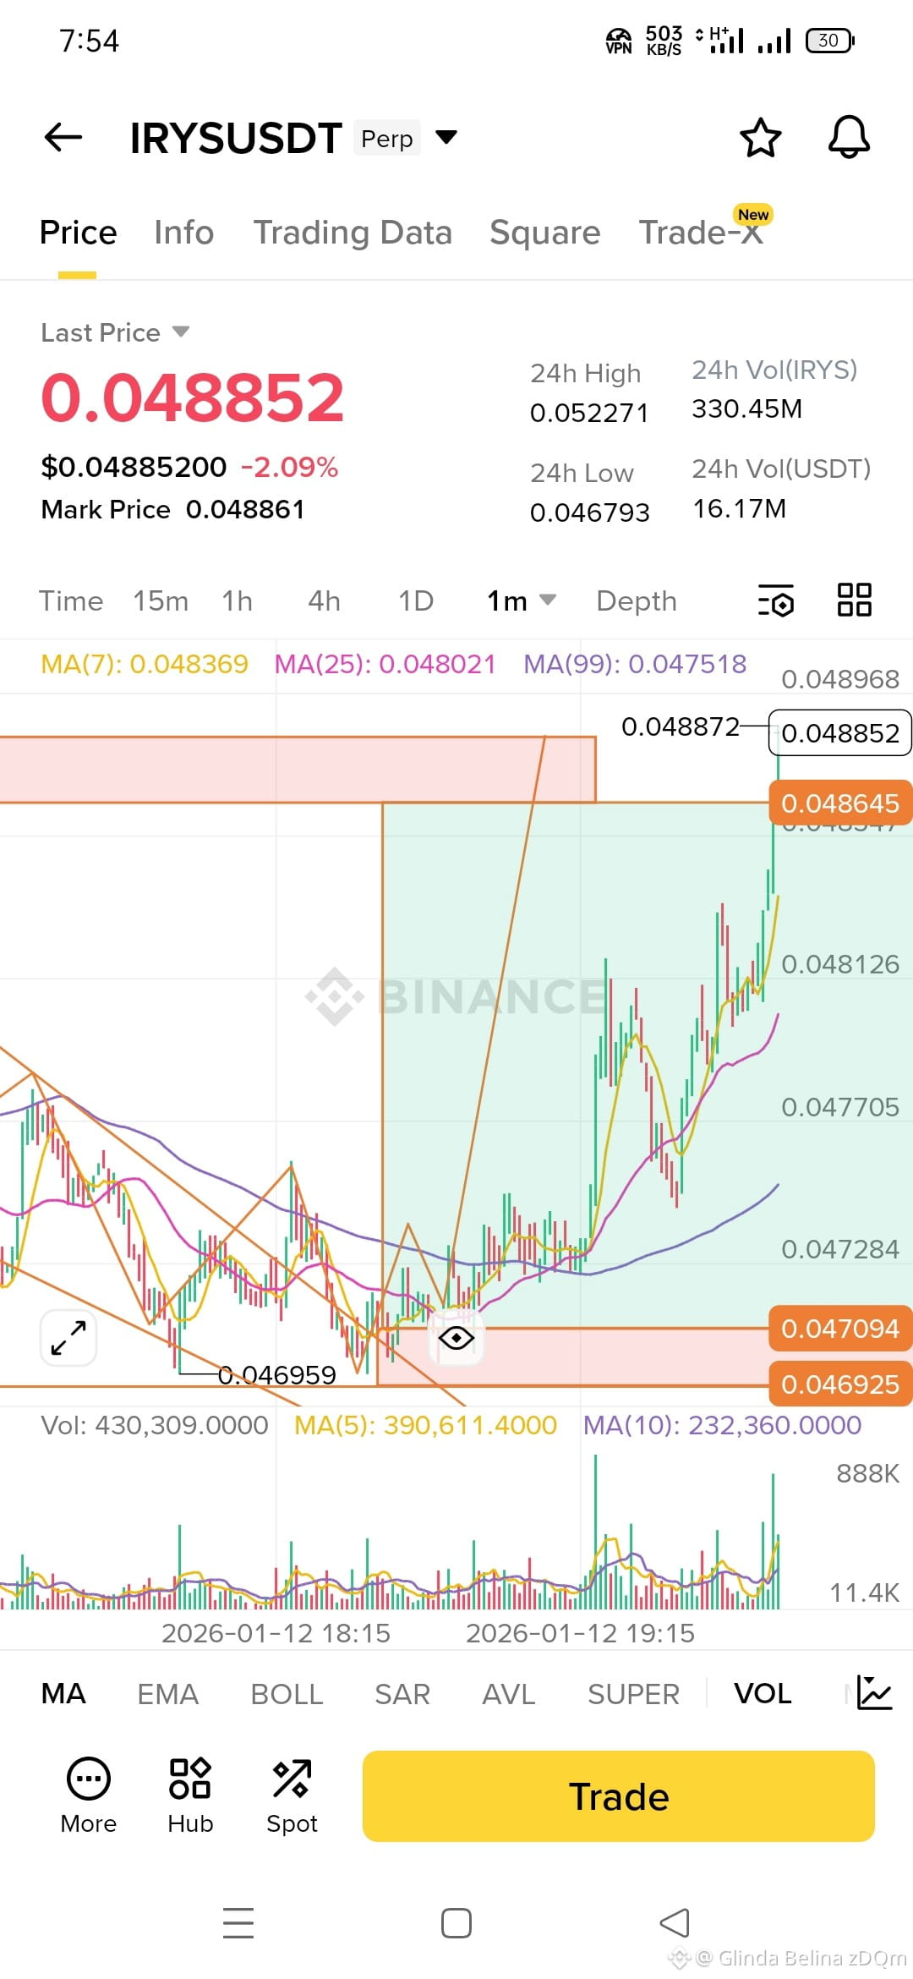Tap the -2.09% change value
The image size is (913, 1979).
tap(289, 467)
